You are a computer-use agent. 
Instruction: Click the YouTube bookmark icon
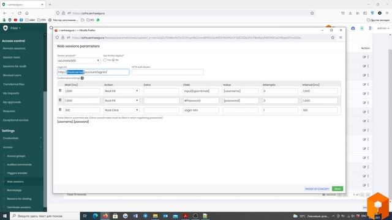[15, 20]
